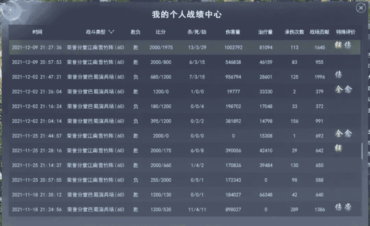Click the 治疗量 column header
The width and height of the screenshot is (370, 226).
(x=266, y=32)
